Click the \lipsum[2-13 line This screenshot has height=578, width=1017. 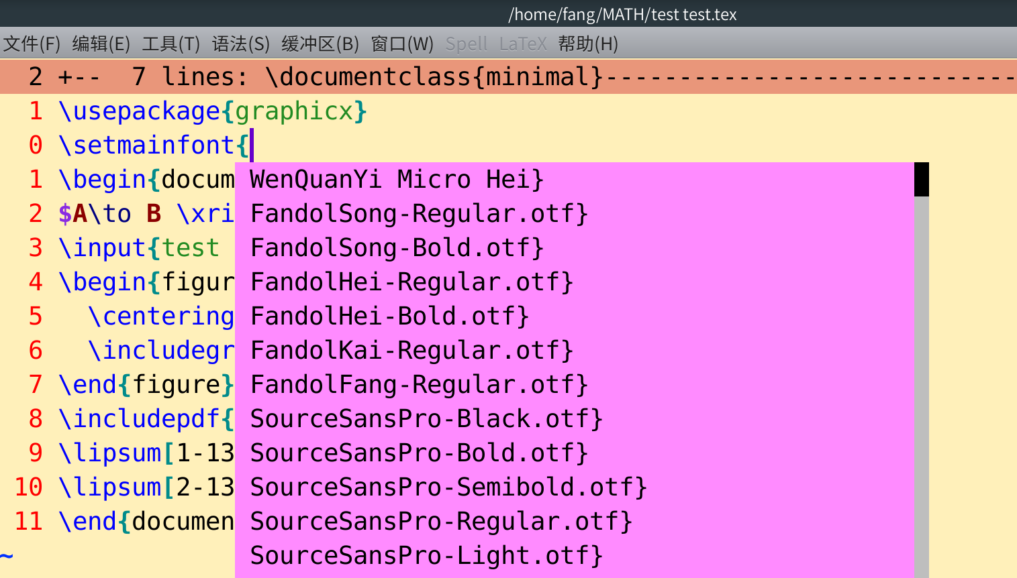click(146, 487)
